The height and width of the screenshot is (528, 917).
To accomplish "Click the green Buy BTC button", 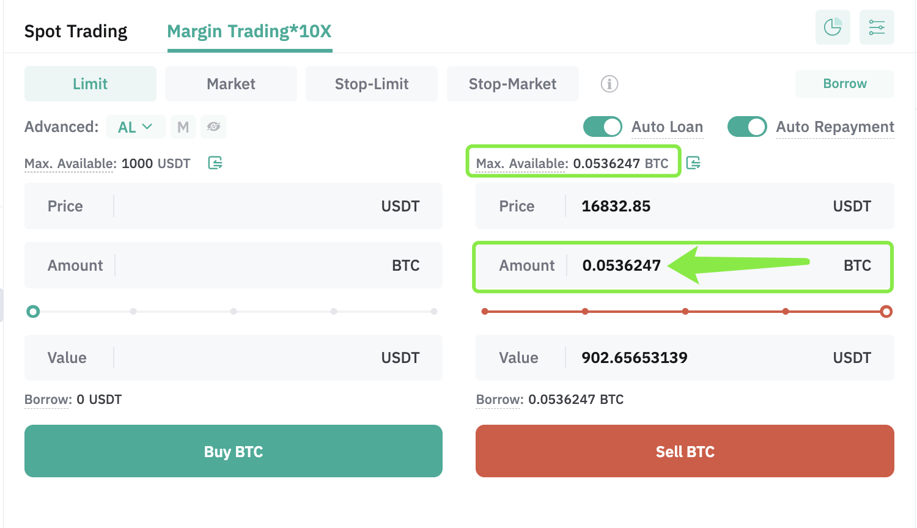I will point(234,451).
